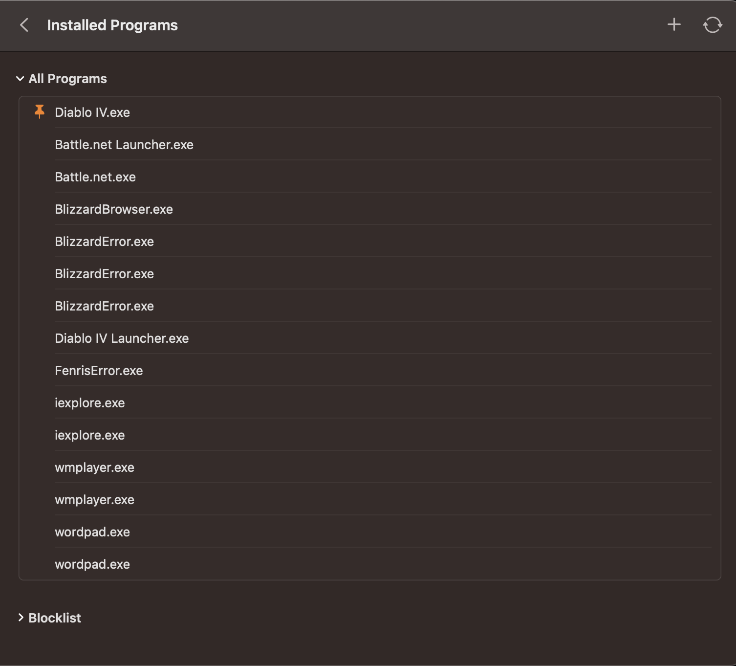Screen dimensions: 736x666
Task: Click Battle.net.exe in All Programs
Action: (x=95, y=177)
